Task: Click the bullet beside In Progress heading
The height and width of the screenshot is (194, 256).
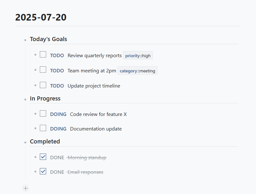Action: coord(25,99)
